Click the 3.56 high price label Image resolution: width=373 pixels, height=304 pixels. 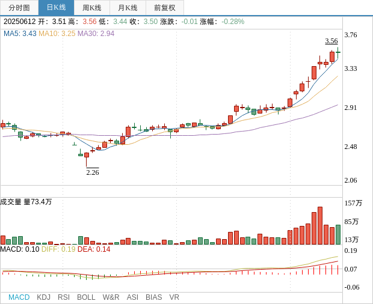pyautogui.click(x=331, y=41)
